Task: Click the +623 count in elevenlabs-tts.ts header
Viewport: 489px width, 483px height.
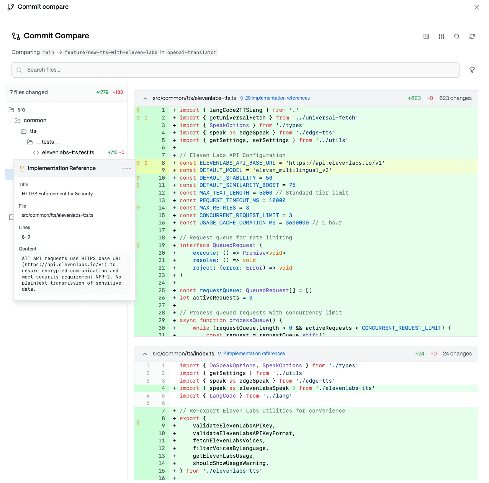Action: (x=414, y=98)
